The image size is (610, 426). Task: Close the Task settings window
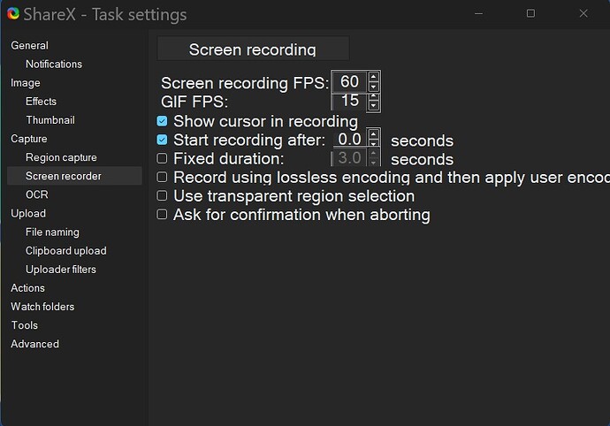tap(583, 13)
